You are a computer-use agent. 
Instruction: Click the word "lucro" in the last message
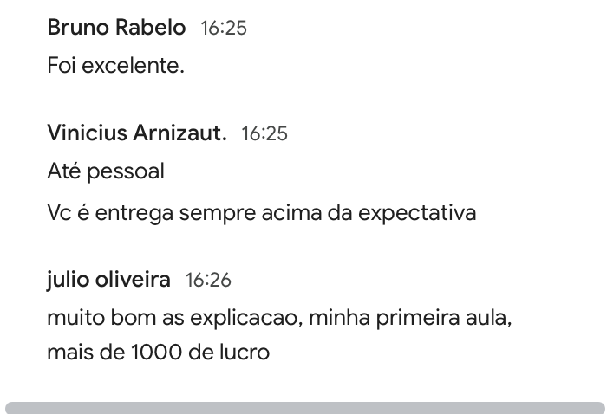[x=243, y=353]
